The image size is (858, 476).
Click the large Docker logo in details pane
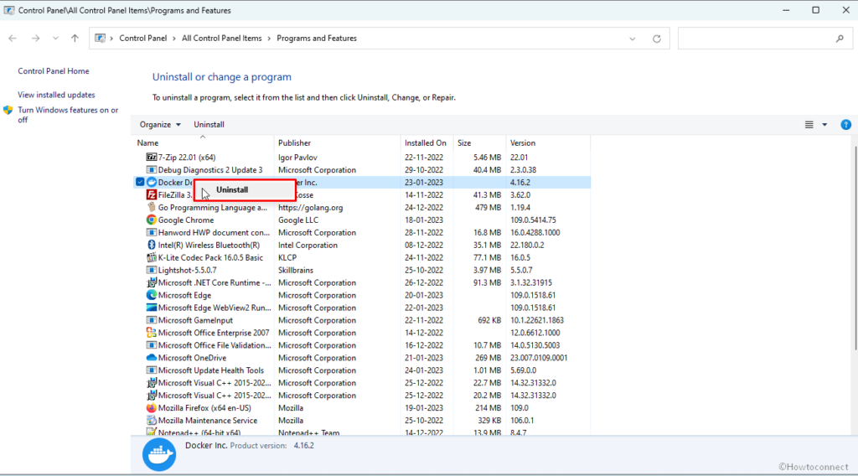click(x=159, y=454)
